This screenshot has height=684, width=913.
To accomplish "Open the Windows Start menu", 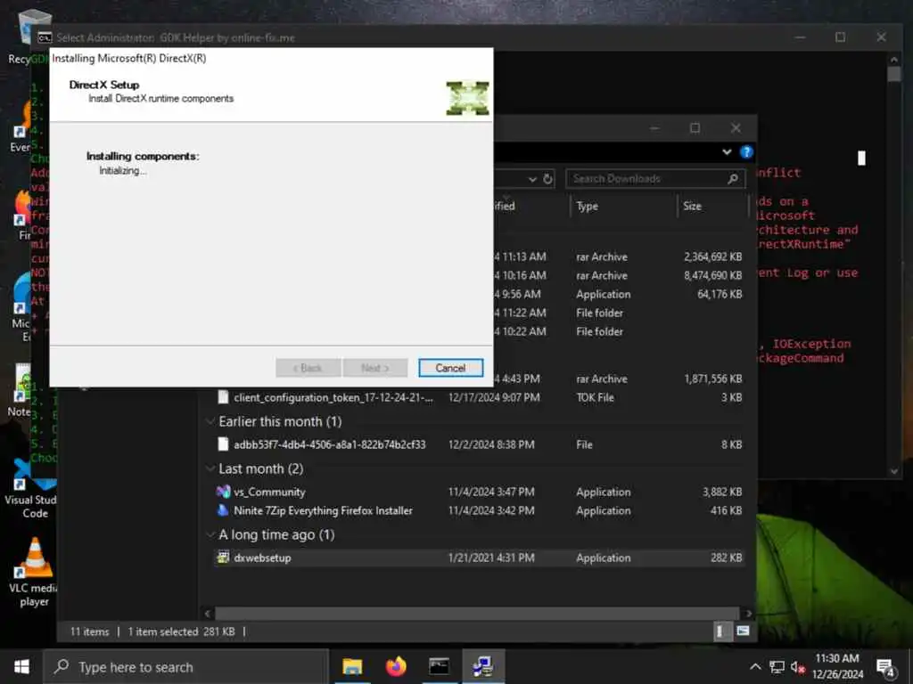I will pyautogui.click(x=21, y=666).
